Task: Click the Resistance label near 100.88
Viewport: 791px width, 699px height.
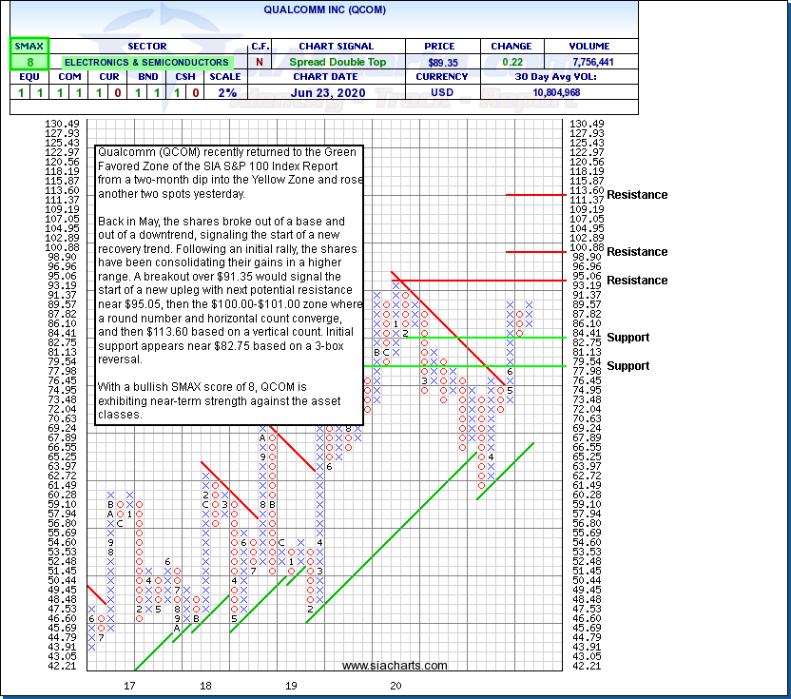Action: click(637, 252)
